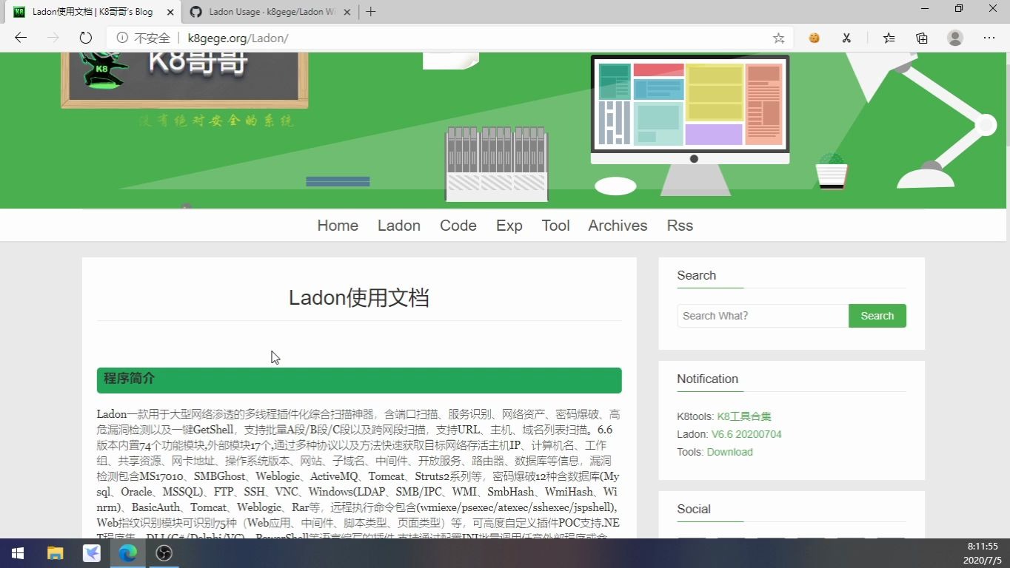Close the Ladon使用文档 tab

[170, 12]
